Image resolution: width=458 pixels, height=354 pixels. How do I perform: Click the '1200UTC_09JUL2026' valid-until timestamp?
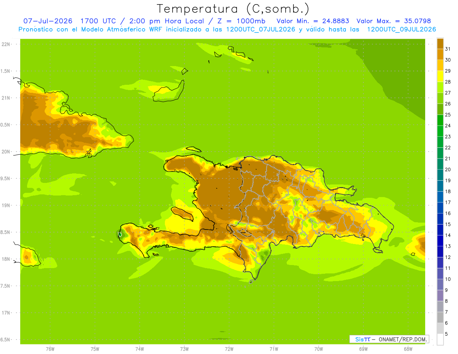point(402,29)
